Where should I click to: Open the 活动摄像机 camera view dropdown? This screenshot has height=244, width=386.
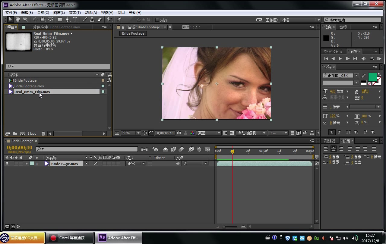pos(251,133)
